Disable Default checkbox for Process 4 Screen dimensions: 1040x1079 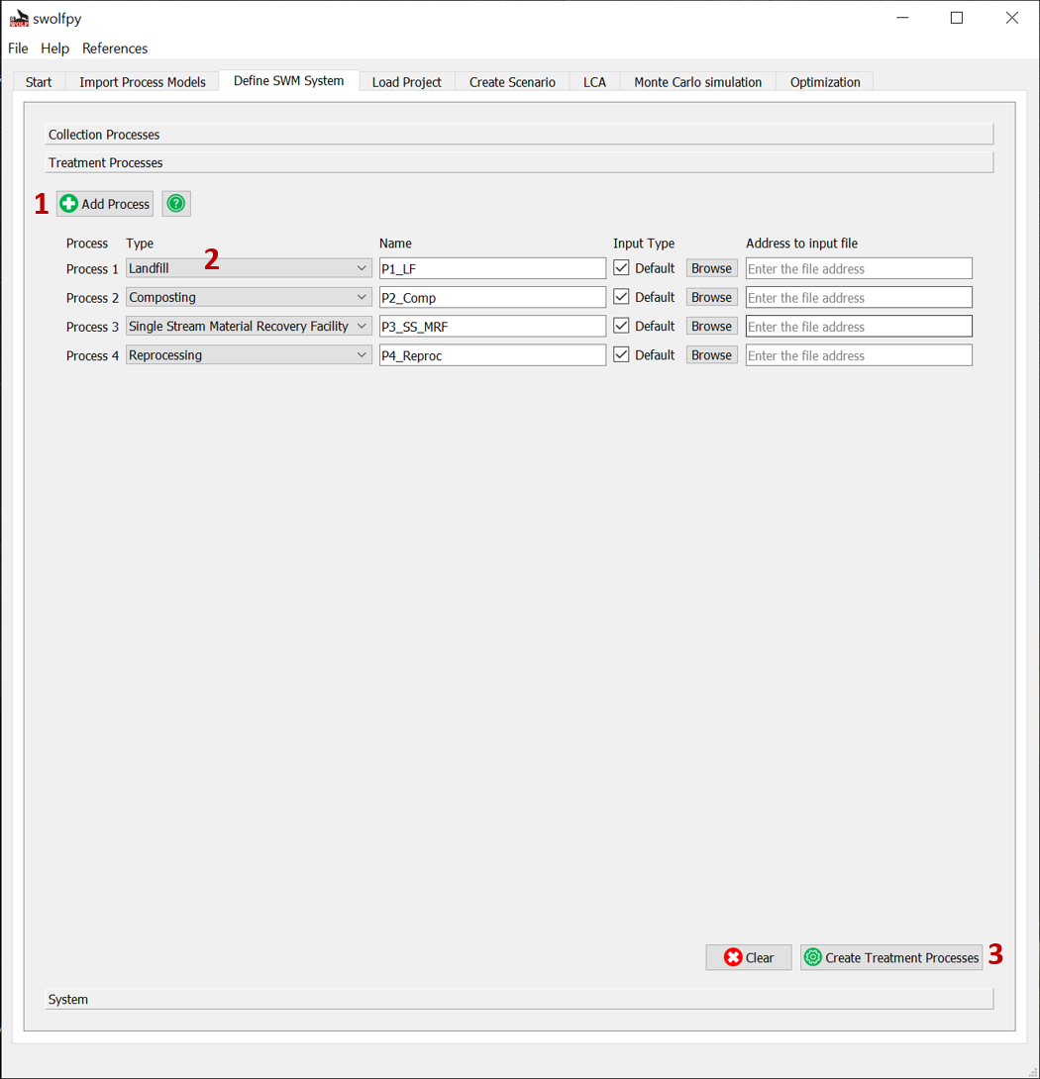tap(621, 354)
